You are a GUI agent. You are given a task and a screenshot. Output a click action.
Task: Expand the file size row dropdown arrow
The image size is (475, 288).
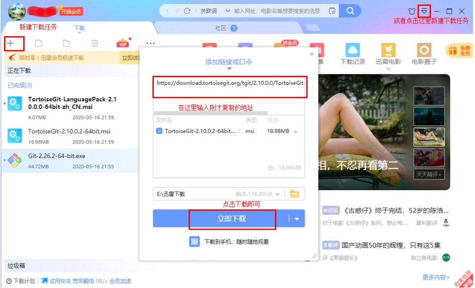[x=296, y=131]
